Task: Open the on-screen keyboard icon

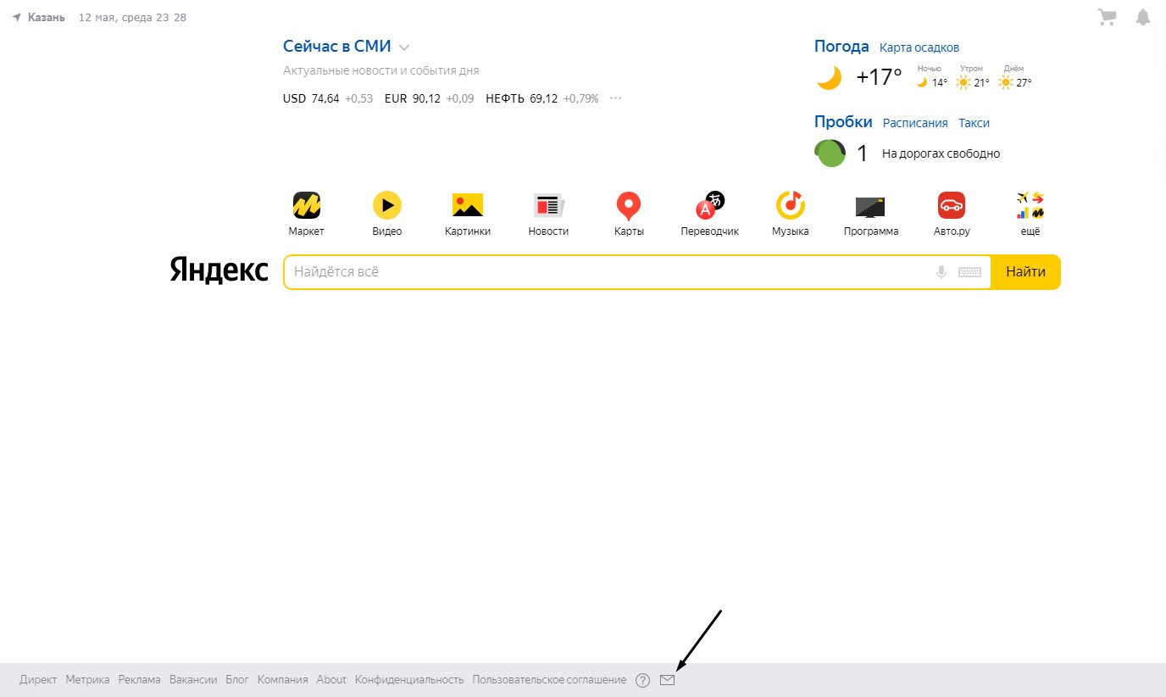Action: 969,272
